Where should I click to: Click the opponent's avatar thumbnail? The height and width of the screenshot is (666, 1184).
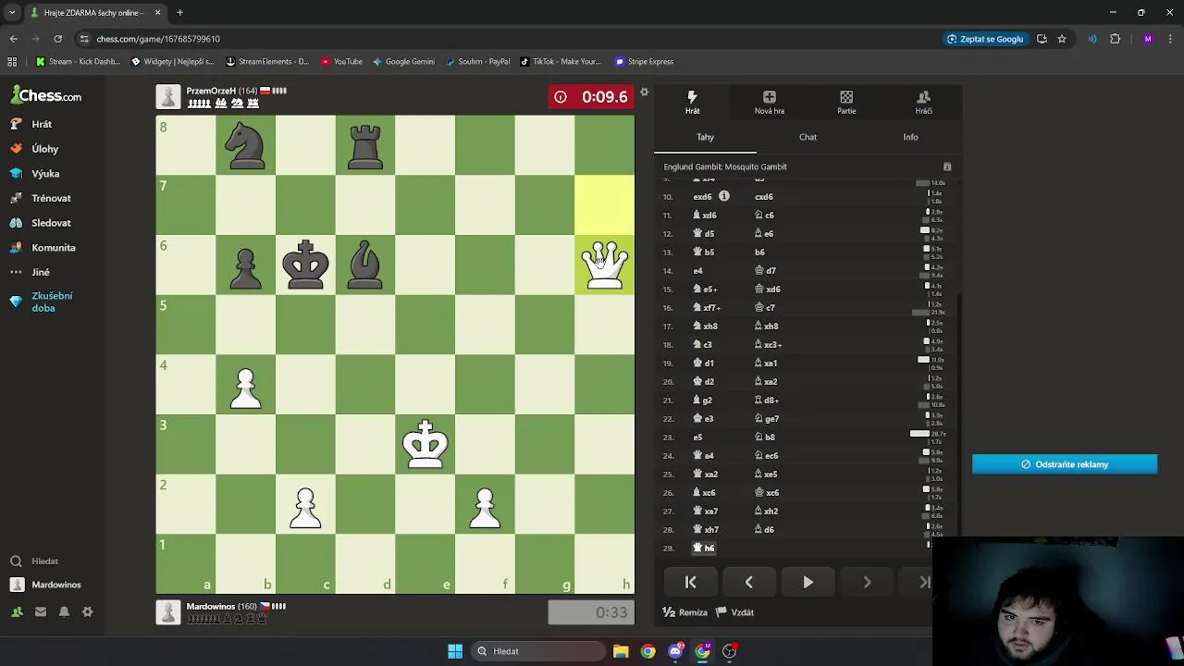tap(168, 96)
